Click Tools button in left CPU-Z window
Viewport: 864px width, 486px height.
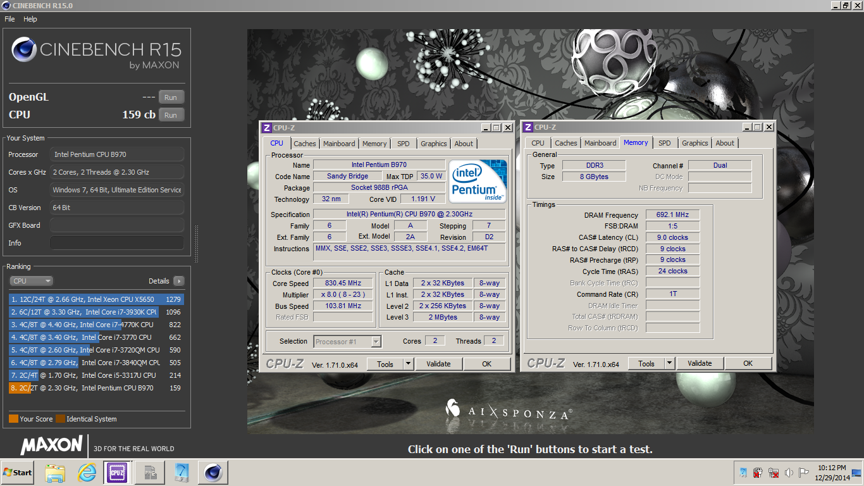tap(385, 364)
